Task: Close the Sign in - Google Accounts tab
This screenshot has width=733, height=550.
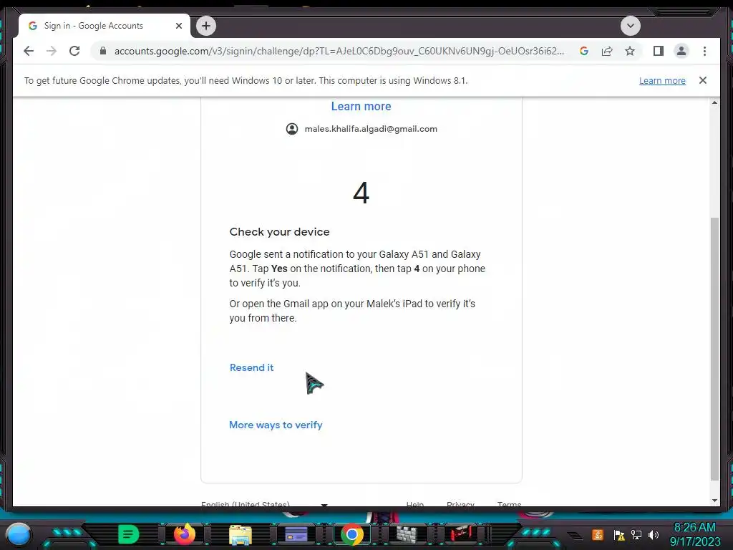Action: 178,26
